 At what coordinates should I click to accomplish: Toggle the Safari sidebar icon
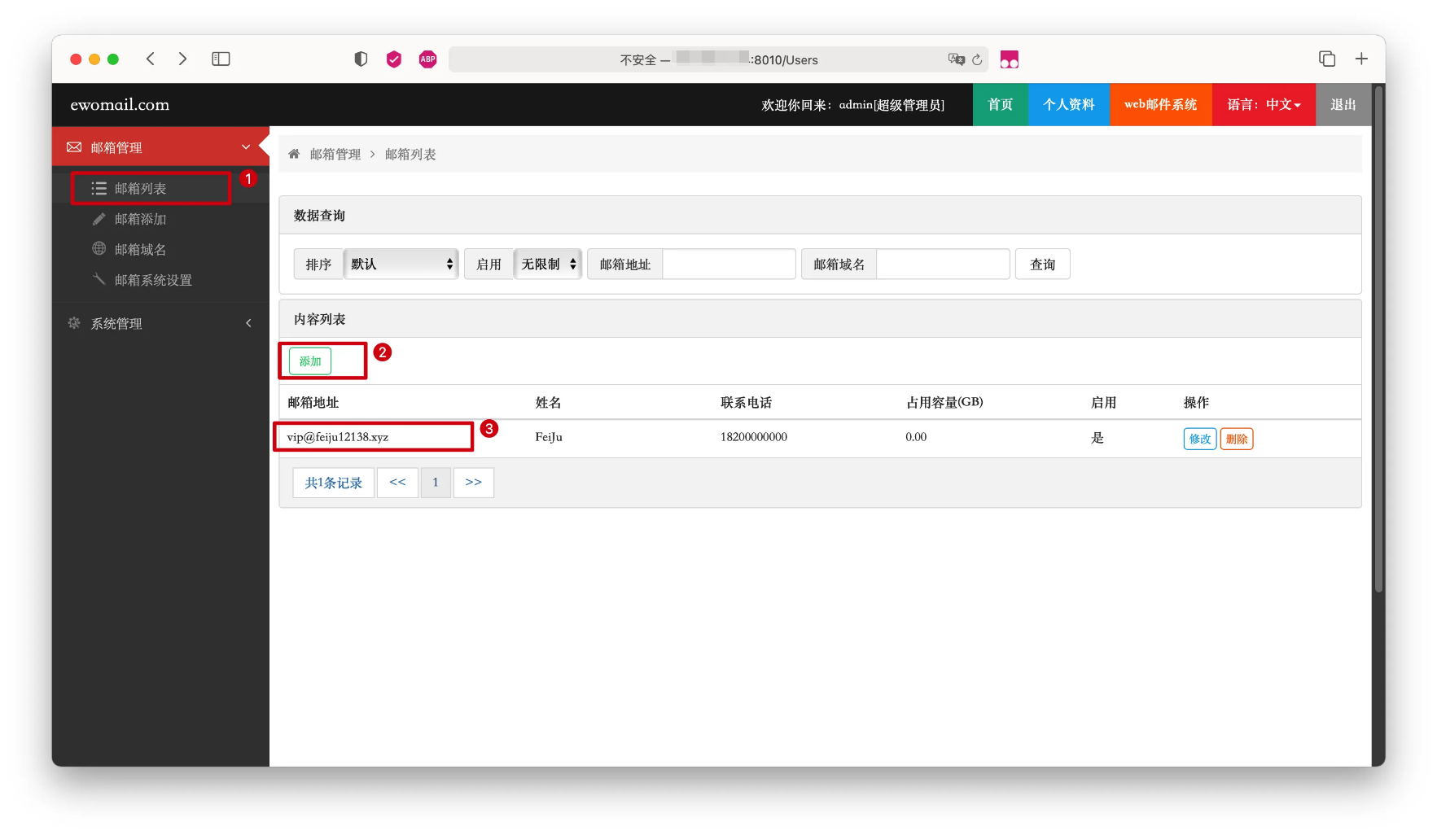click(x=221, y=59)
